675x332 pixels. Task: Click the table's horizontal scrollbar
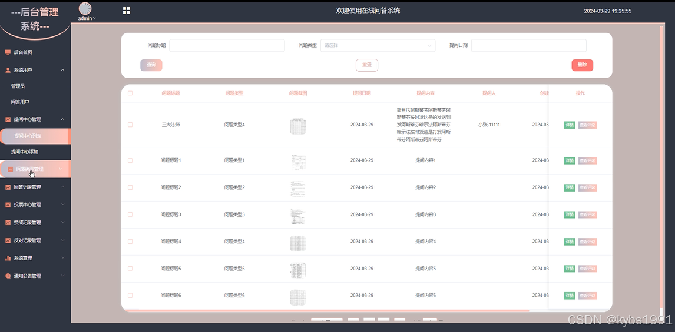(326, 310)
